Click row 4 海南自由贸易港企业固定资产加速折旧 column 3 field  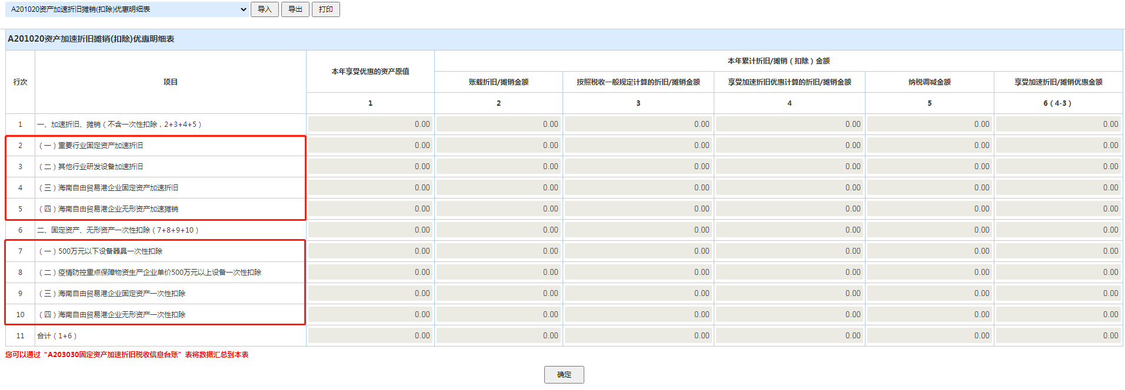638,187
